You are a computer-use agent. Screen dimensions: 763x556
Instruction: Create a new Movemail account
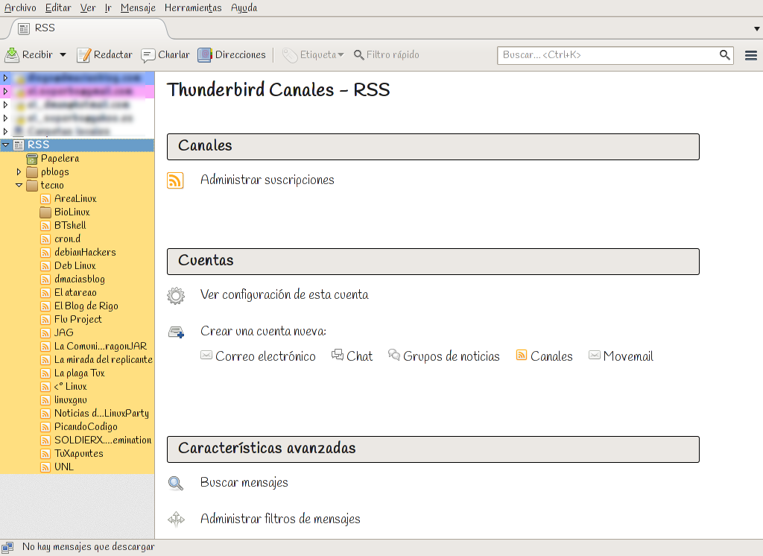click(x=621, y=356)
